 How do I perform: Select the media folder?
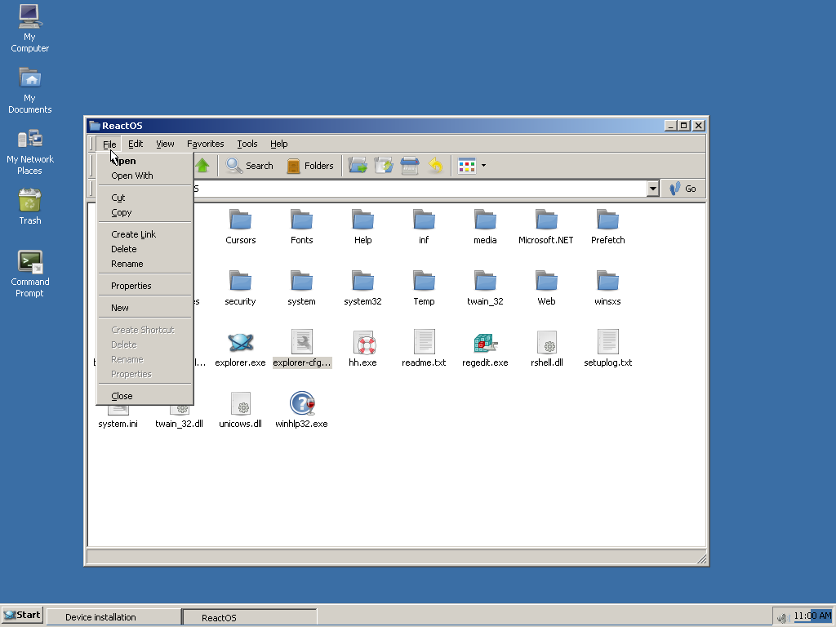coord(485,227)
